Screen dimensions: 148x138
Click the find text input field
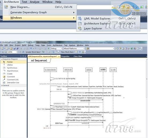point(101,49)
